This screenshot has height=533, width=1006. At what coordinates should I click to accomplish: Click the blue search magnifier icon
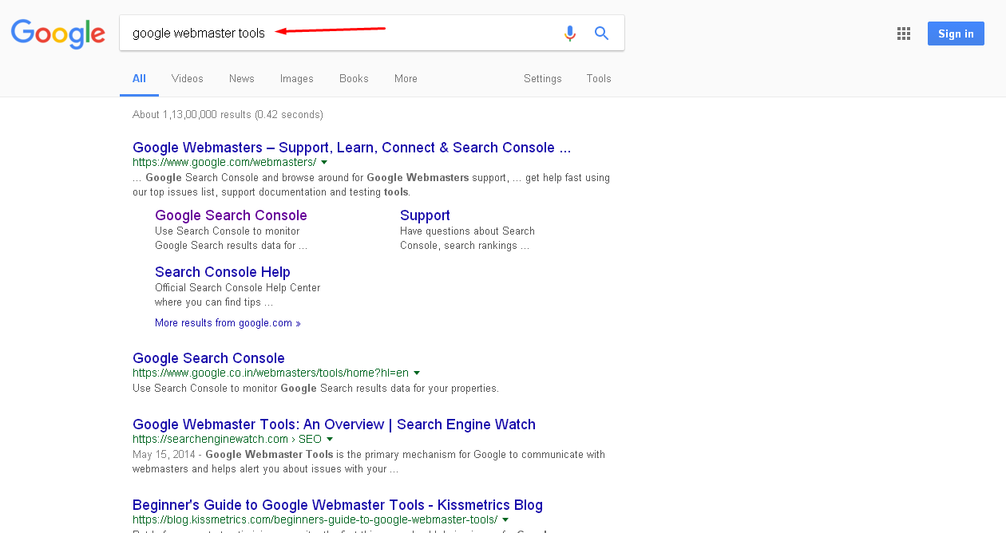tap(602, 34)
